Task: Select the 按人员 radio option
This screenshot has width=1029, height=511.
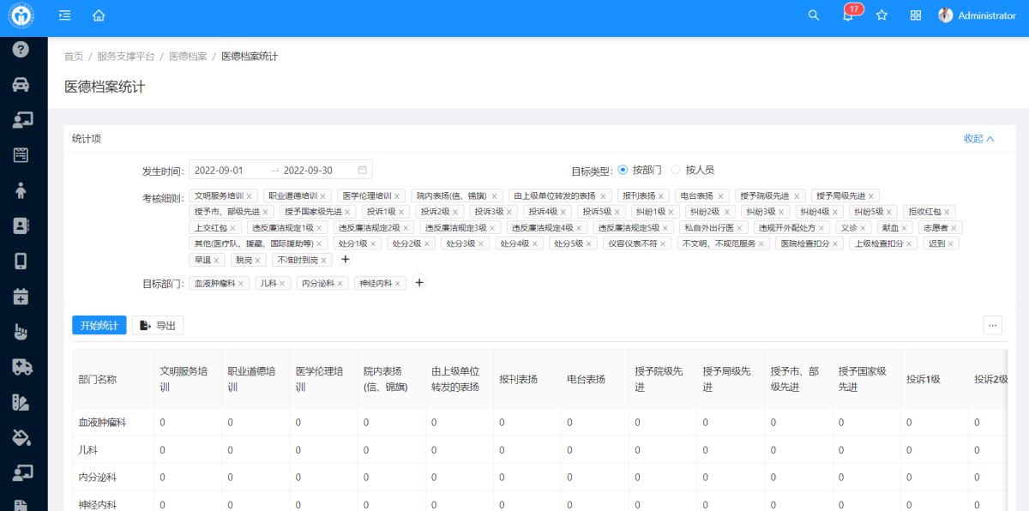Action: (x=677, y=170)
